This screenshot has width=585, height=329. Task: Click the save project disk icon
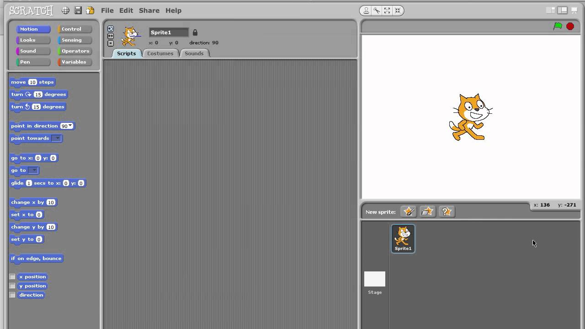click(78, 11)
